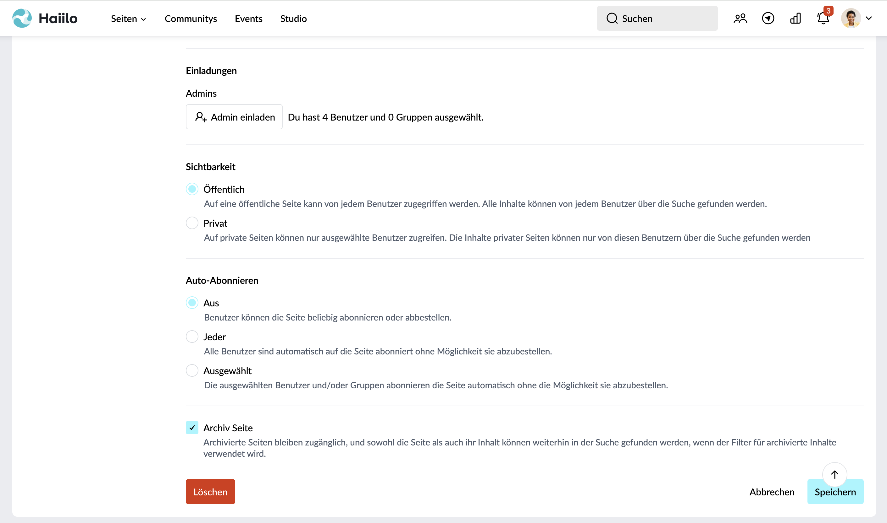This screenshot has height=523, width=887.
Task: Select the Privat visibility option
Action: pos(192,223)
